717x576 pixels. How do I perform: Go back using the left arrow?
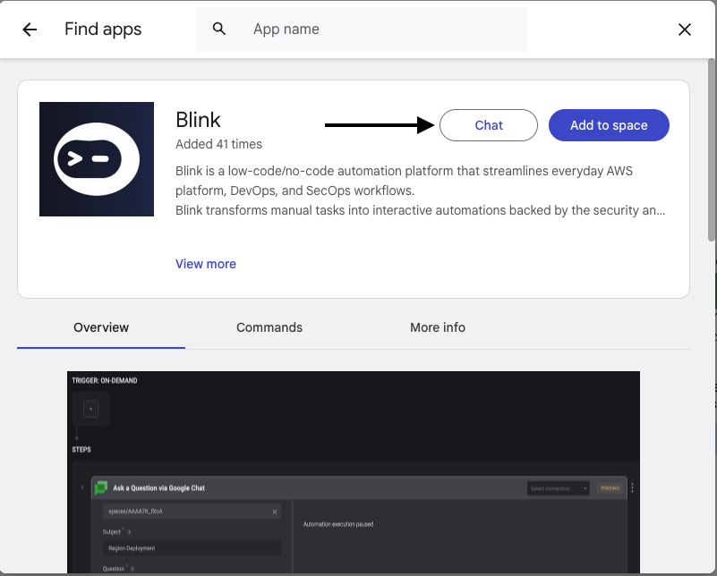pyautogui.click(x=30, y=30)
